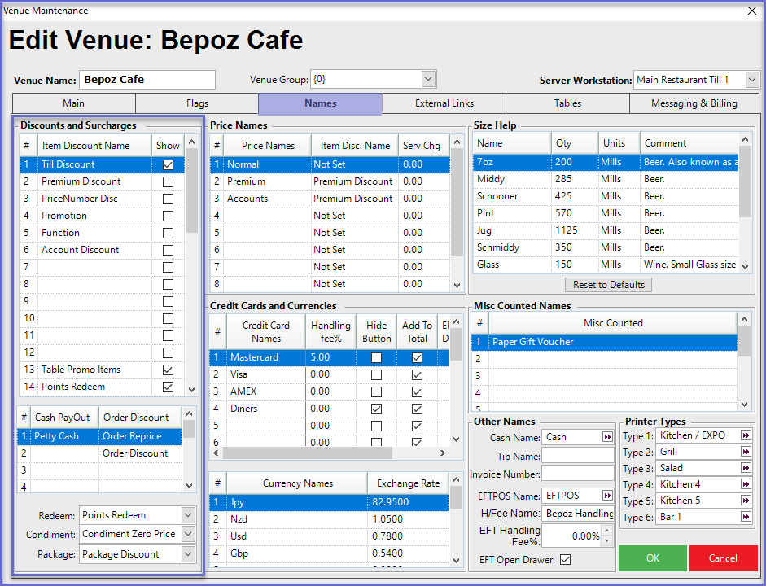Open the Messaging & Billing tab

[694, 103]
